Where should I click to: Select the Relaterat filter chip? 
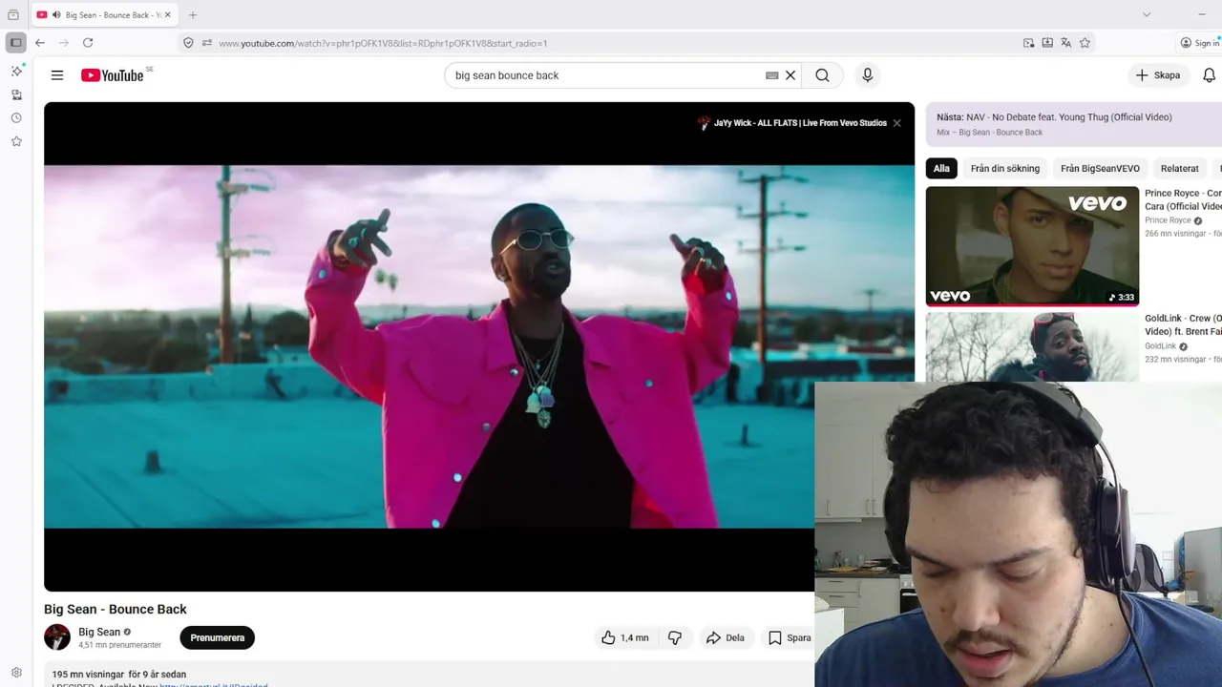click(x=1179, y=169)
